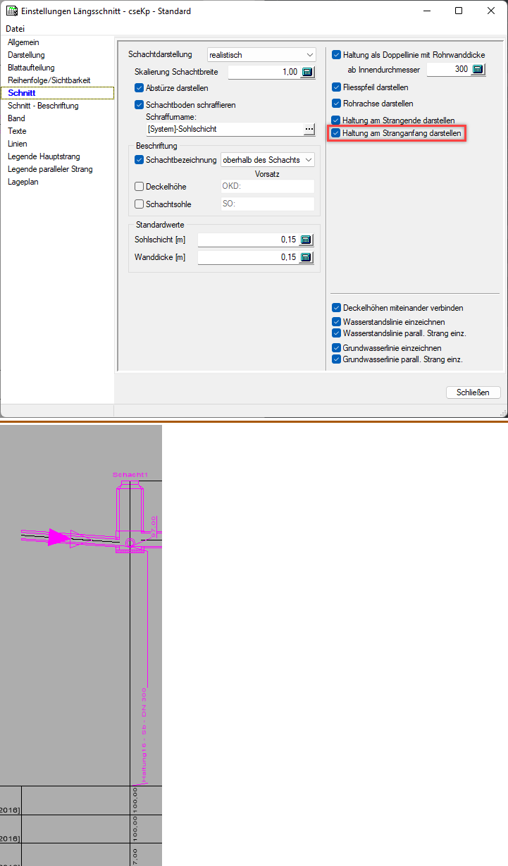Select Schnitt - Beschriftung in sidebar
The image size is (508, 866).
click(x=43, y=106)
